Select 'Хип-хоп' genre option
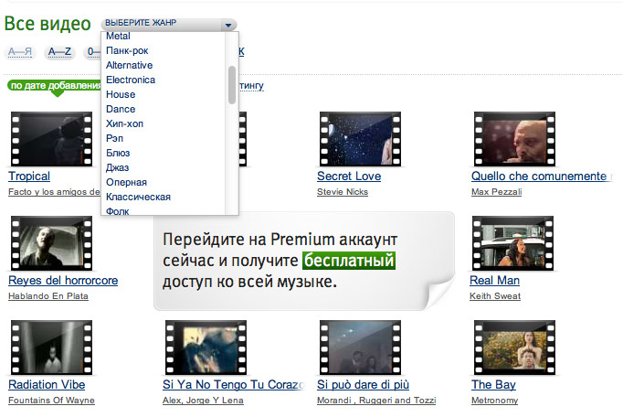Viewport: 623px width, 417px height. [124, 123]
